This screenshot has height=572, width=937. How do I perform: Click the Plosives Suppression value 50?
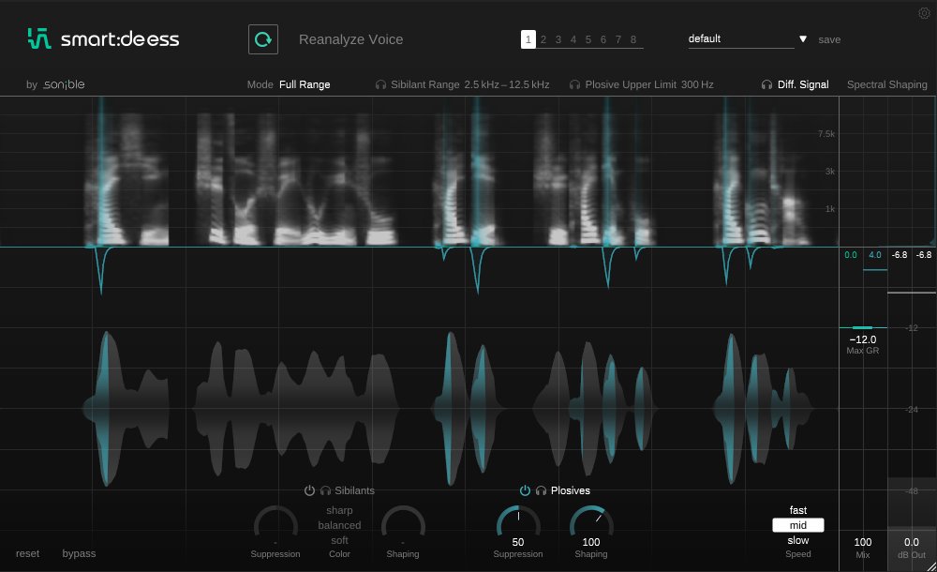(518, 542)
